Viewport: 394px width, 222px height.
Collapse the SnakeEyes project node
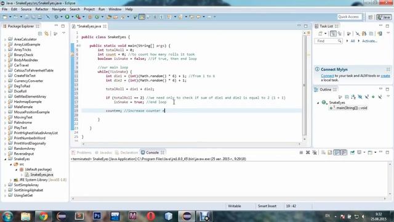click(5, 159)
